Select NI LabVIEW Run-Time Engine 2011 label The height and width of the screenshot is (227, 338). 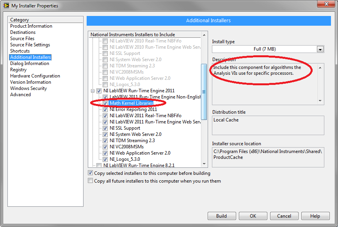coord(139,91)
